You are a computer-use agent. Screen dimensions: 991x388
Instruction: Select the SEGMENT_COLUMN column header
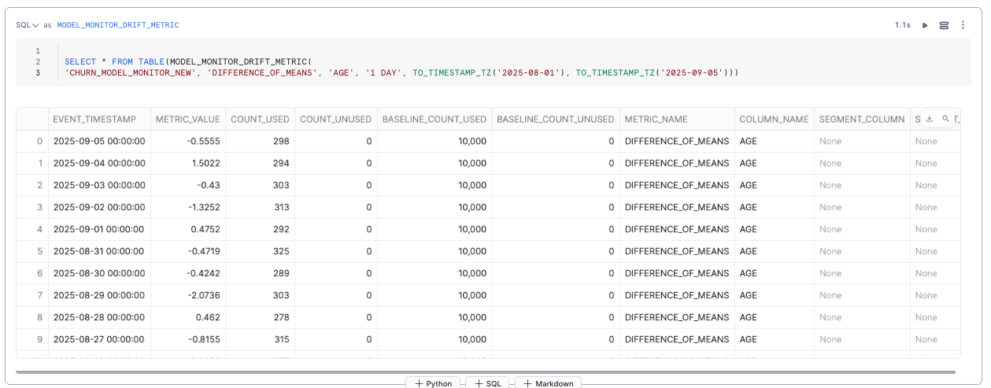(862, 119)
